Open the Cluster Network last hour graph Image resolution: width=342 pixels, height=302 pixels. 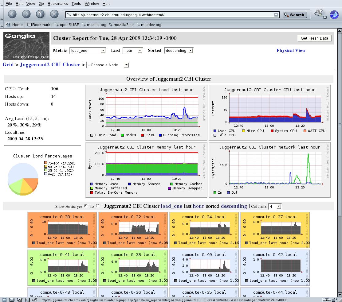coord(269,170)
